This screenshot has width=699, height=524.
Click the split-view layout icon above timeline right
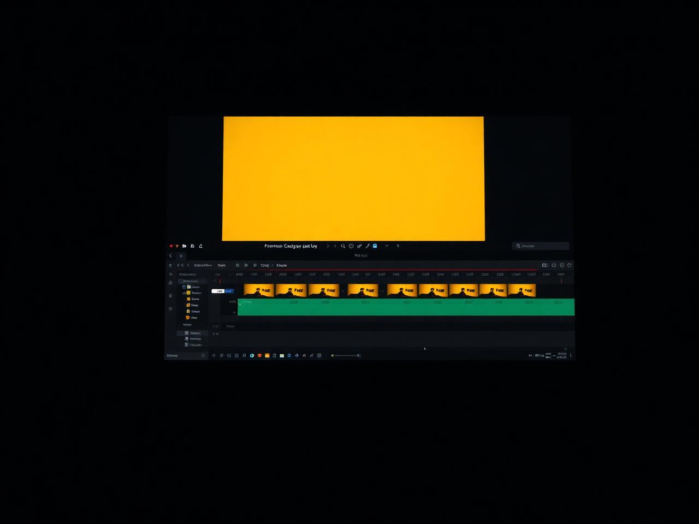point(545,265)
